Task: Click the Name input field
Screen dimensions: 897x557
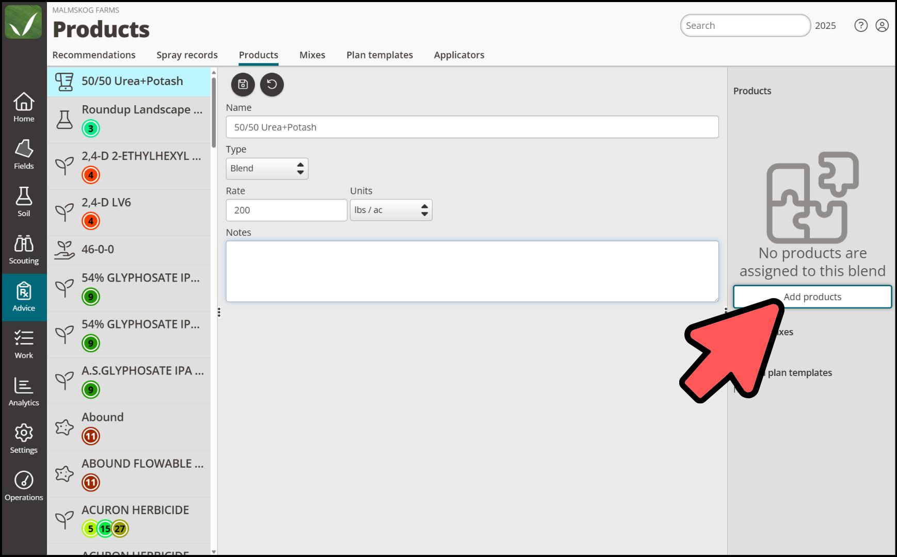Action: point(472,127)
